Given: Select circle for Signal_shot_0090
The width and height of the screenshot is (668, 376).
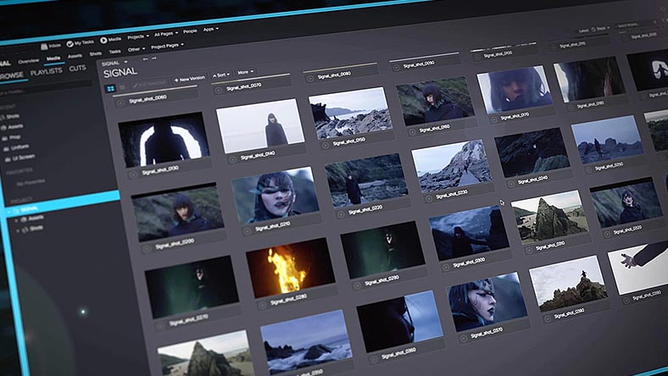Looking at the screenshot, I should (396, 67).
